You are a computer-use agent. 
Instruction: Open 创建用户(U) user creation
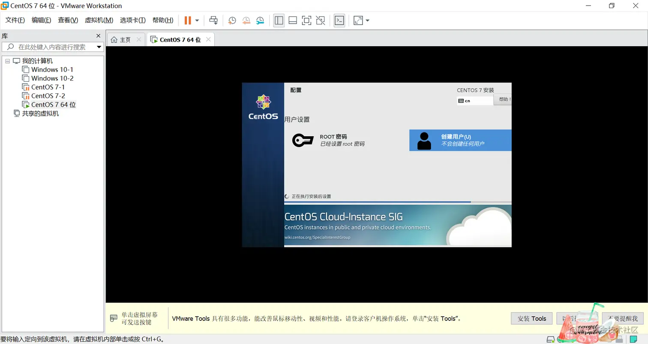click(x=460, y=140)
